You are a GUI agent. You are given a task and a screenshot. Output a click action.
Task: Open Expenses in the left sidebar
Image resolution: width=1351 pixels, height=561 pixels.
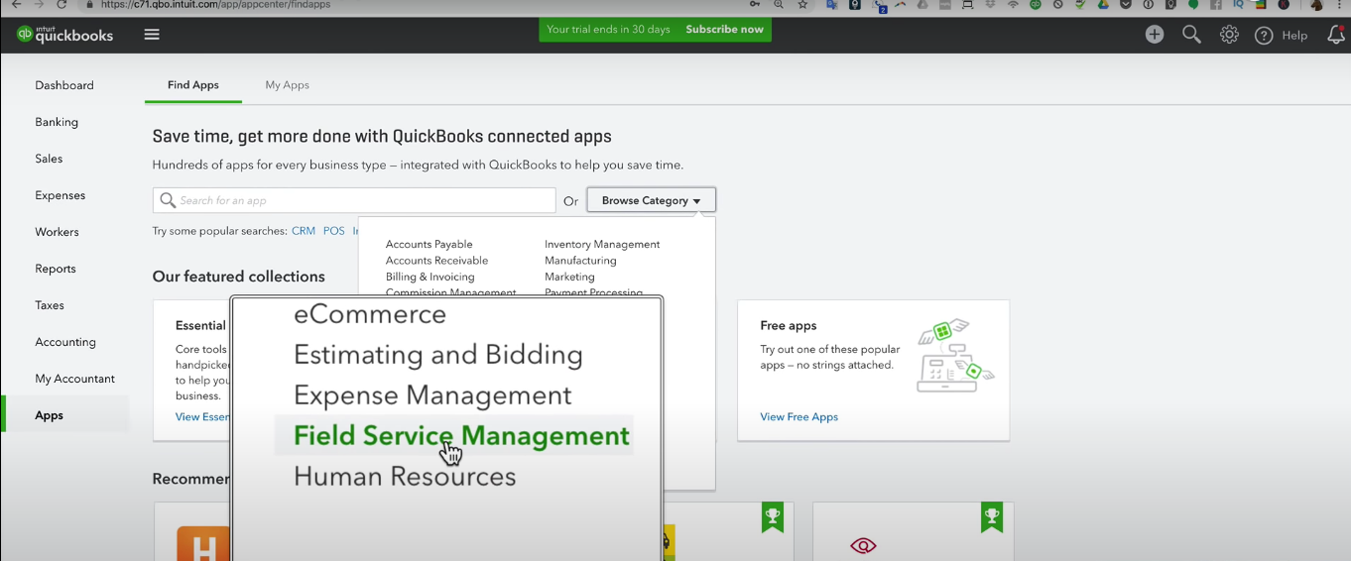pyautogui.click(x=61, y=195)
